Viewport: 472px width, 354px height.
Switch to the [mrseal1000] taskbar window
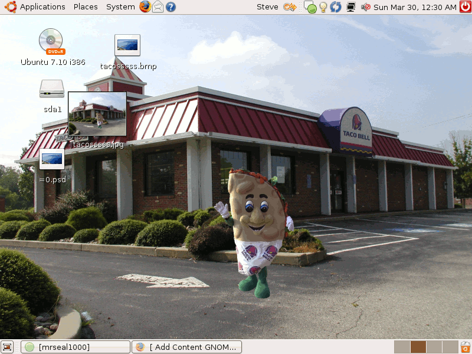point(76,347)
